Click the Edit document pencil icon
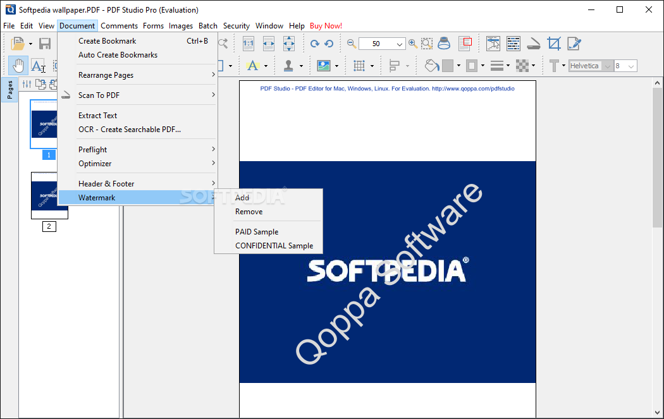Viewport: 664px width, 419px height. (x=574, y=43)
